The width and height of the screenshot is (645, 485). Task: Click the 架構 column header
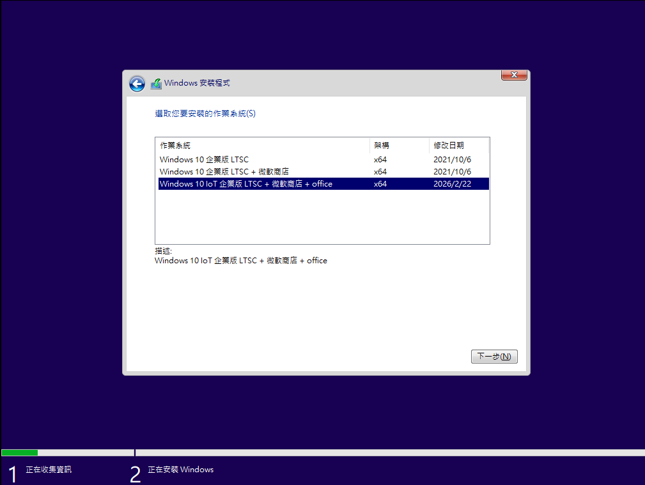click(399, 145)
